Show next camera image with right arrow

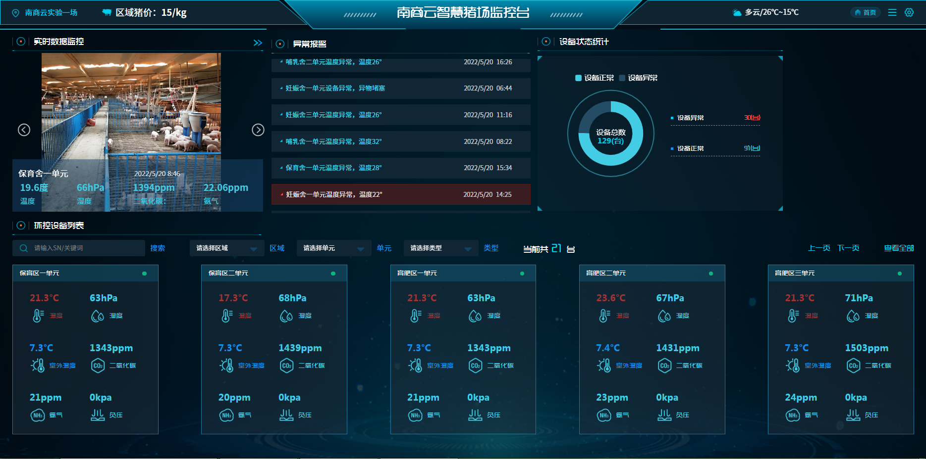tap(258, 130)
